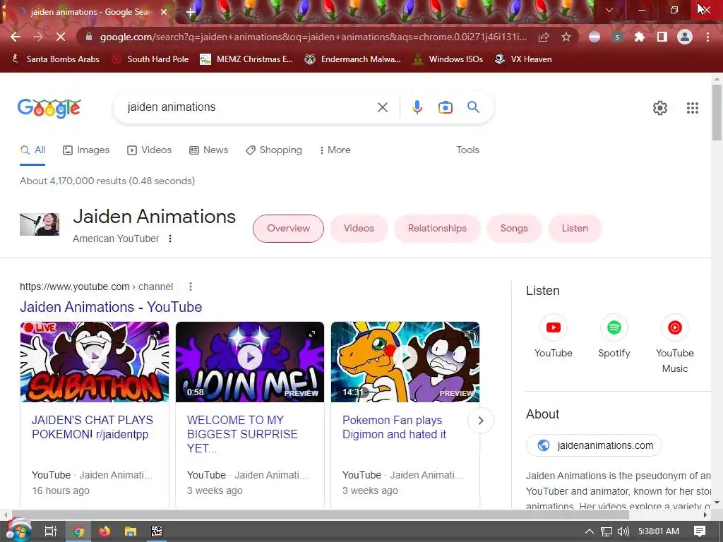The width and height of the screenshot is (723, 542).
Task: Open Jaiden Animations - YouTube result
Action: (111, 307)
